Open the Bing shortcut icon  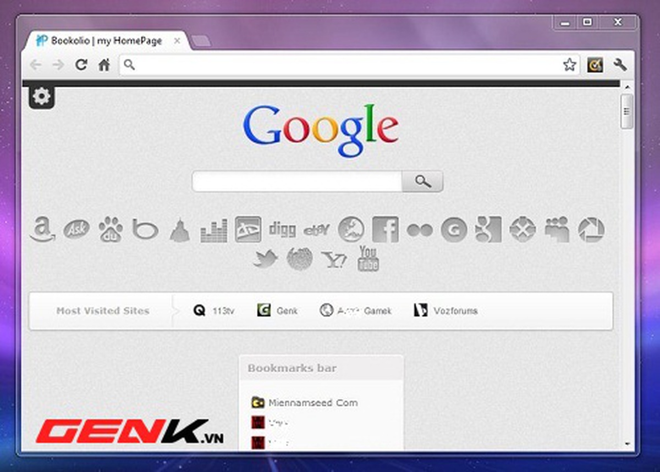tap(145, 230)
